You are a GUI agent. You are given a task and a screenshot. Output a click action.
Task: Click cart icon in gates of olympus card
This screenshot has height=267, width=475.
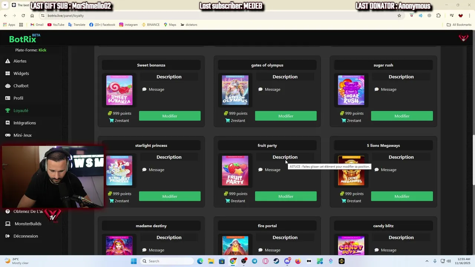(x=227, y=121)
